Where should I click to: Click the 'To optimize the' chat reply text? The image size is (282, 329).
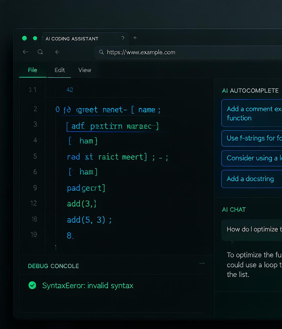tap(254, 265)
